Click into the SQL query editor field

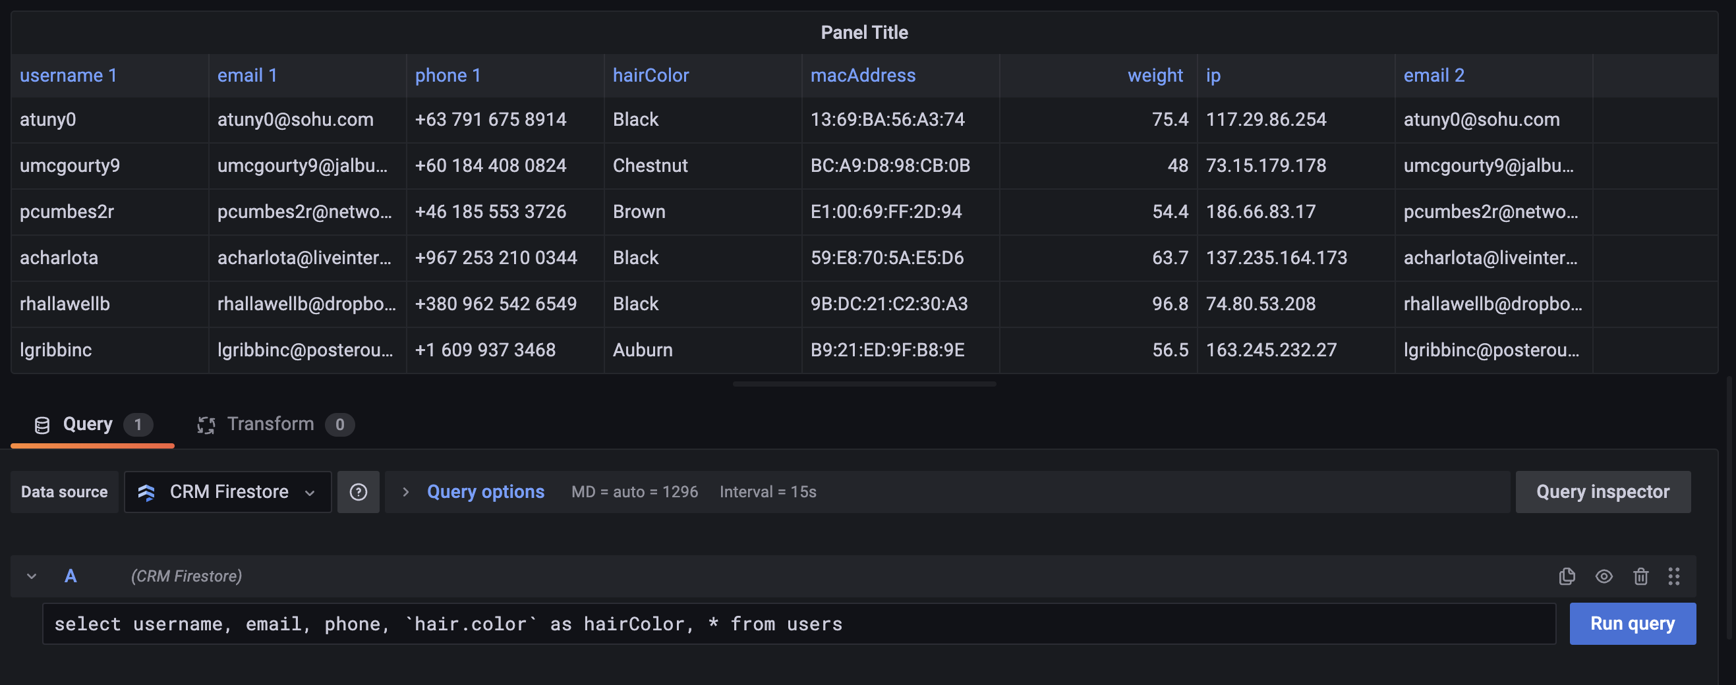click(799, 624)
